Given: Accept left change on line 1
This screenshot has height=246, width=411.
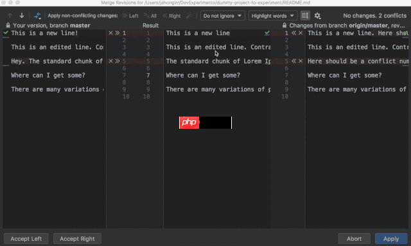Looking at the screenshot, I should tap(118, 33).
